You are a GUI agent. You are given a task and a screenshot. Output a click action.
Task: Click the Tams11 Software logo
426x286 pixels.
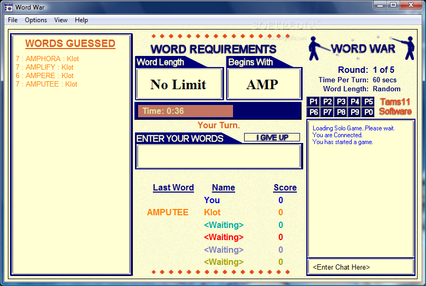click(x=395, y=106)
